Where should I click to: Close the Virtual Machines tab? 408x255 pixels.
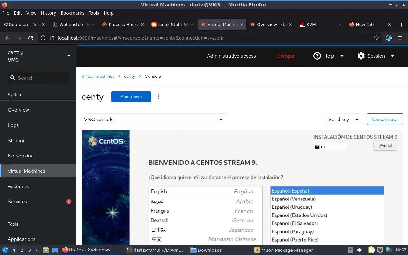pos(241,25)
